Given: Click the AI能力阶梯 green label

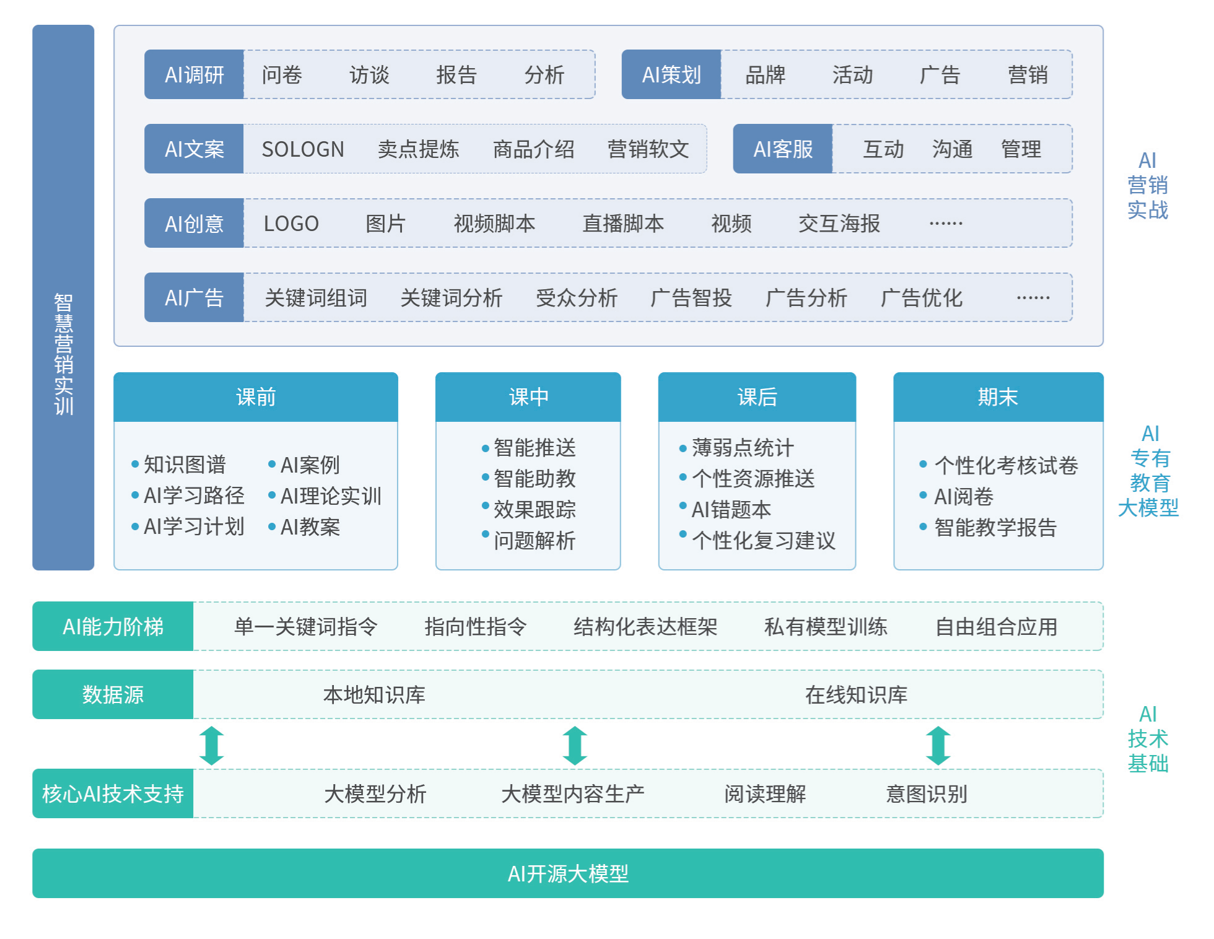Looking at the screenshot, I should pos(113,627).
